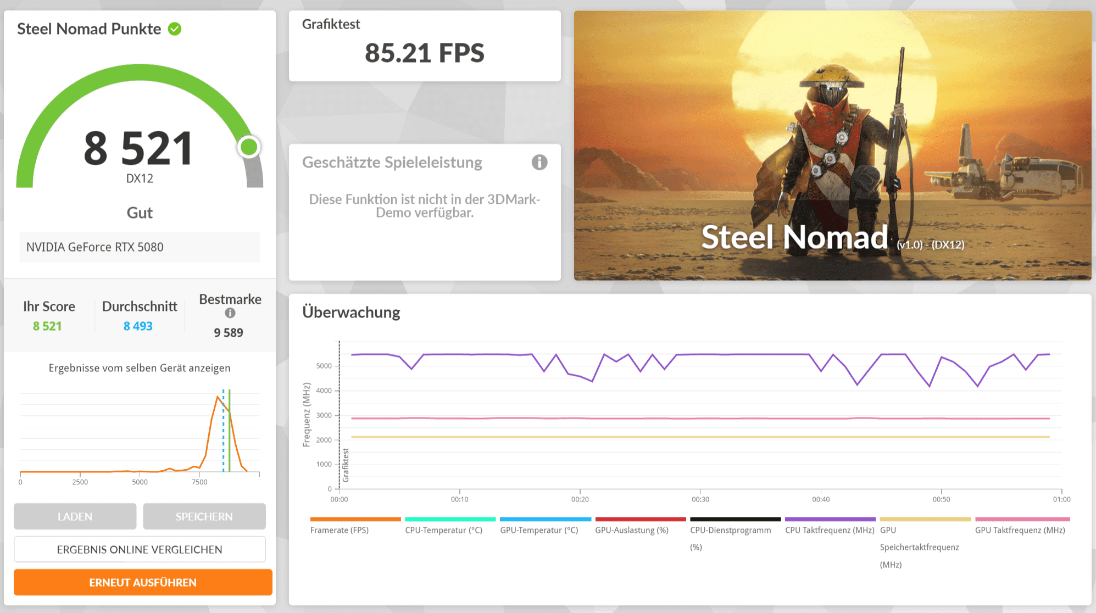This screenshot has width=1096, height=613.
Task: Toggle CPU-Temperatur legend series
Action: click(x=443, y=530)
